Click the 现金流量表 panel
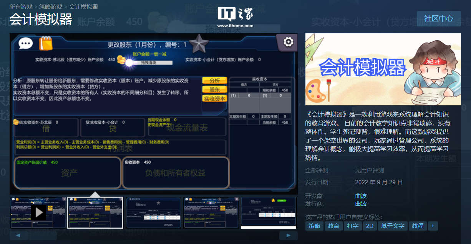 (187, 128)
